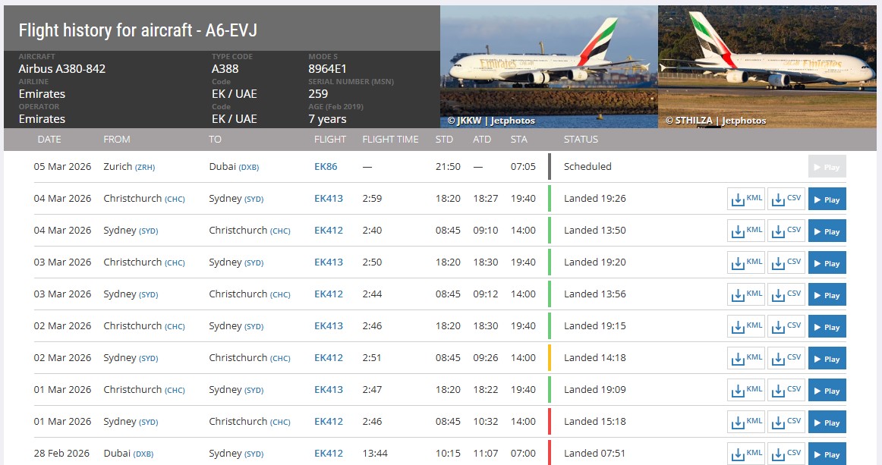Viewport: 882px width, 465px height.
Task: Open Zurich ZRH airport link
Action: (144, 167)
